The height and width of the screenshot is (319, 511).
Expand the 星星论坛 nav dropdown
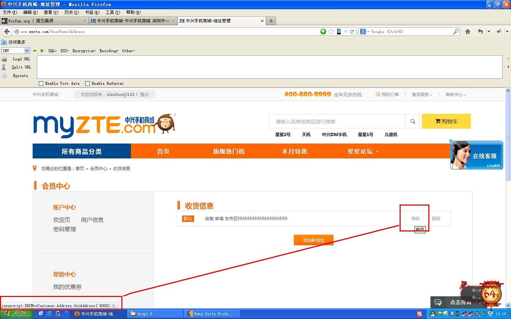pyautogui.click(x=363, y=151)
